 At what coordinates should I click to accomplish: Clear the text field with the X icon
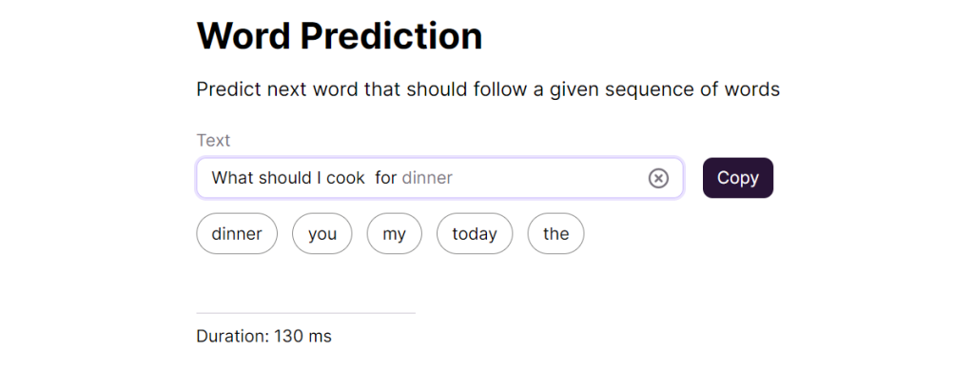[x=658, y=178]
